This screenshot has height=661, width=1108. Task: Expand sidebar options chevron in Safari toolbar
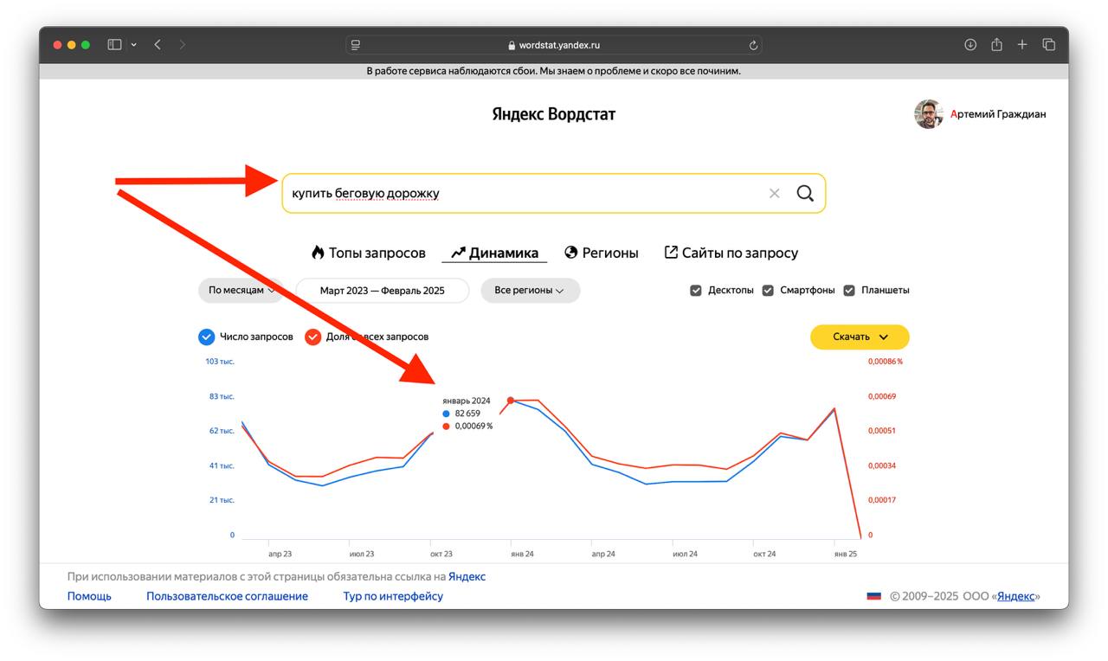(134, 45)
